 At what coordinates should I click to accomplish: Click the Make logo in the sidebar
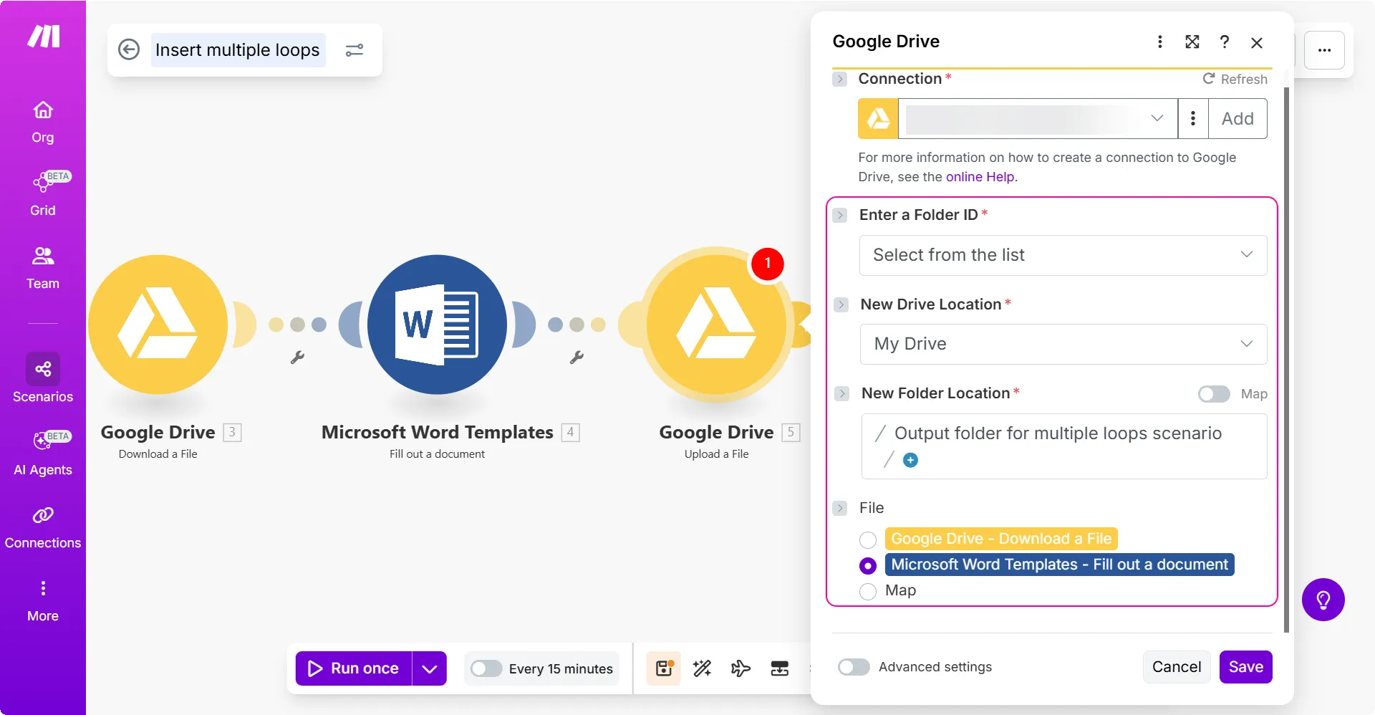click(x=44, y=36)
